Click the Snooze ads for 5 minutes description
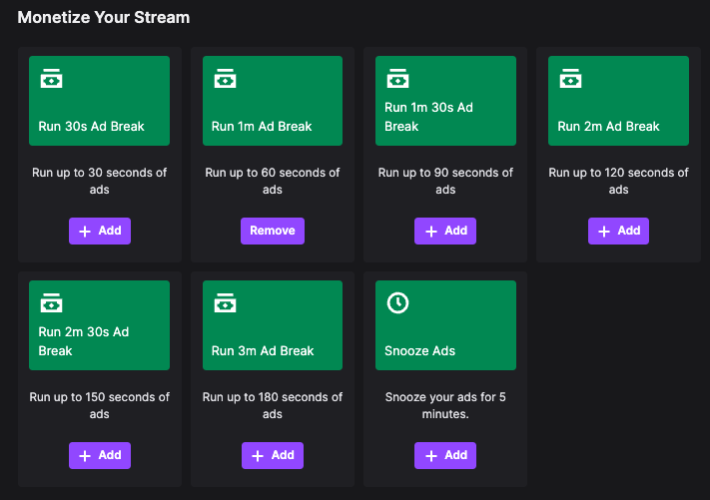 (445, 405)
